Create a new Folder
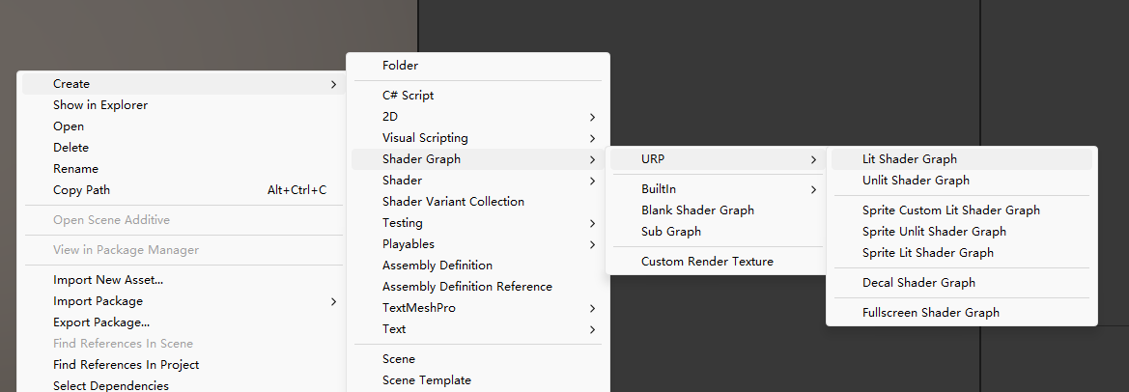 (x=400, y=66)
